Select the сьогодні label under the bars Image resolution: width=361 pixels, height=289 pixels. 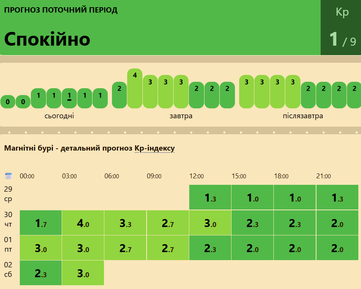[x=59, y=116]
